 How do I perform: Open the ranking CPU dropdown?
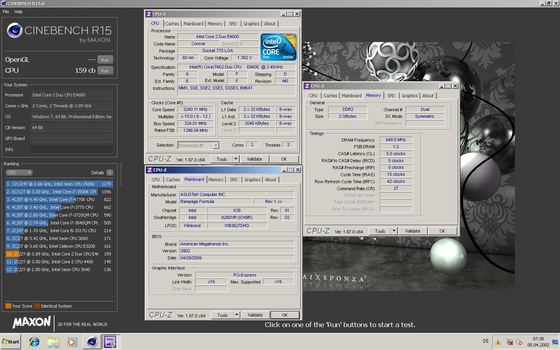click(x=19, y=173)
